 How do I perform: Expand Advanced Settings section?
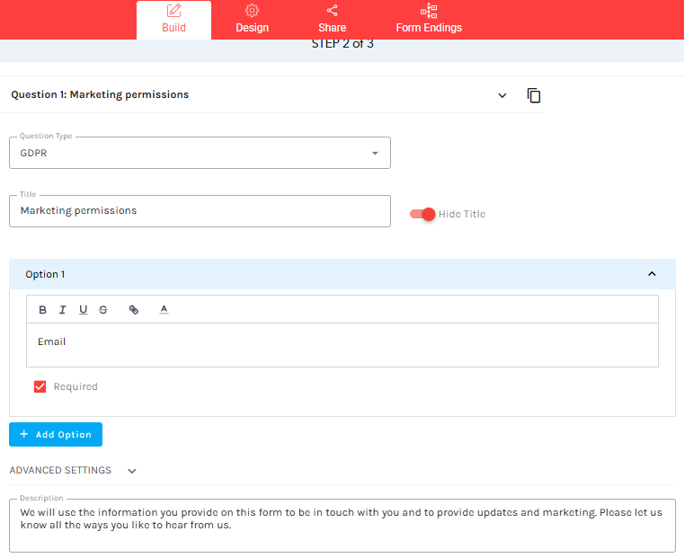[132, 471]
